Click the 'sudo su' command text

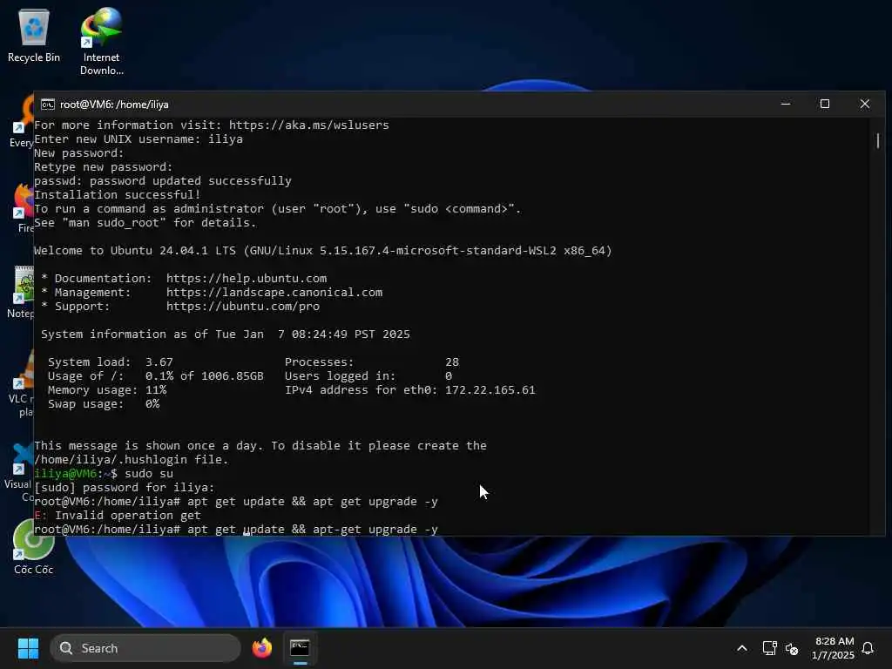(x=149, y=474)
